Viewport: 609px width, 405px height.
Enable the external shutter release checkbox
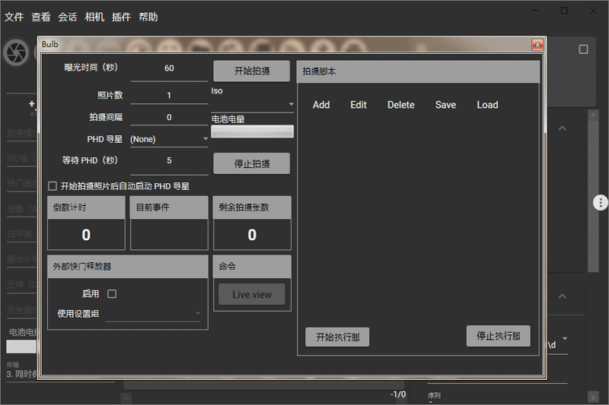pos(112,294)
